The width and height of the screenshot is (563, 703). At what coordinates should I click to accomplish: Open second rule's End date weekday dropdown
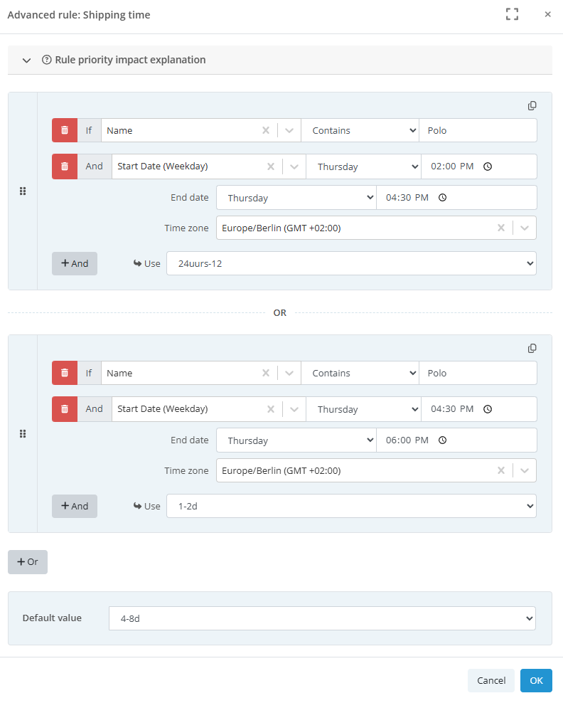[296, 440]
